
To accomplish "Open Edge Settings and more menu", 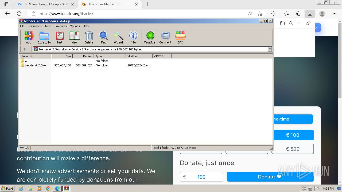I will coord(335,14).
